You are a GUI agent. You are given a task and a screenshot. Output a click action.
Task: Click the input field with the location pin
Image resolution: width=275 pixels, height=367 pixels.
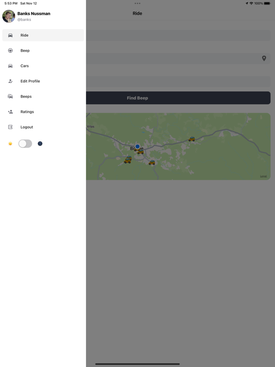178,58
